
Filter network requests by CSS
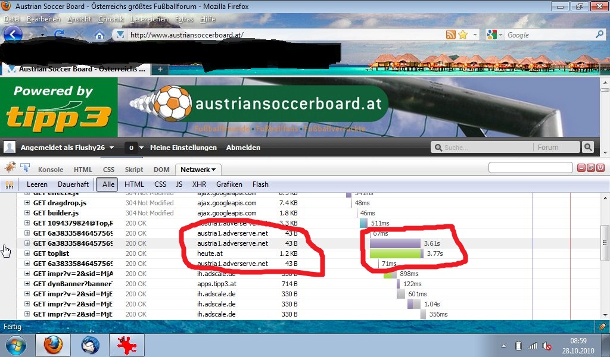pos(160,184)
